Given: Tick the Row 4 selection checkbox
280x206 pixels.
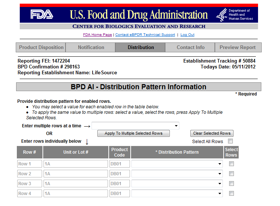Looking at the screenshot, I should [231, 194].
